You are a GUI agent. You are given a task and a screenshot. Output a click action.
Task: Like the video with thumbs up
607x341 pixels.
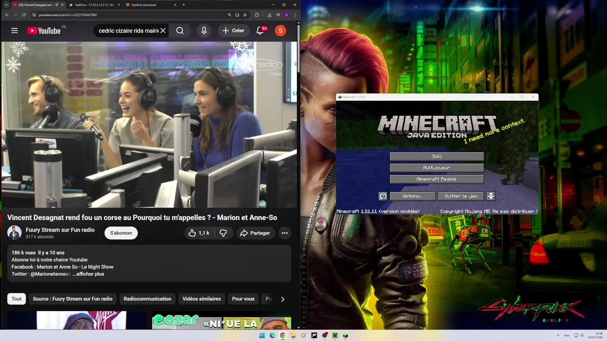(x=199, y=233)
